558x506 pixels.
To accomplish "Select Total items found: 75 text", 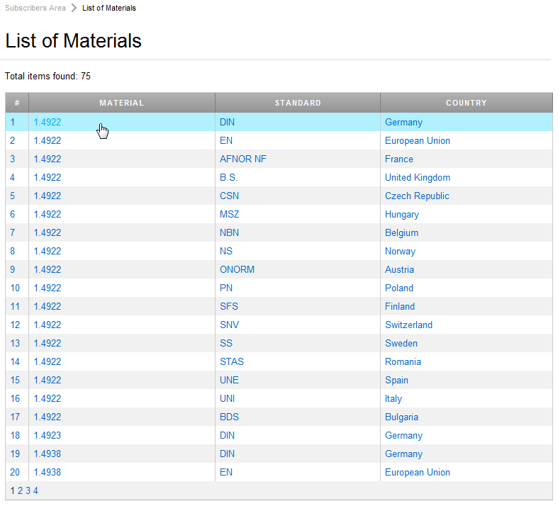I will (x=48, y=76).
